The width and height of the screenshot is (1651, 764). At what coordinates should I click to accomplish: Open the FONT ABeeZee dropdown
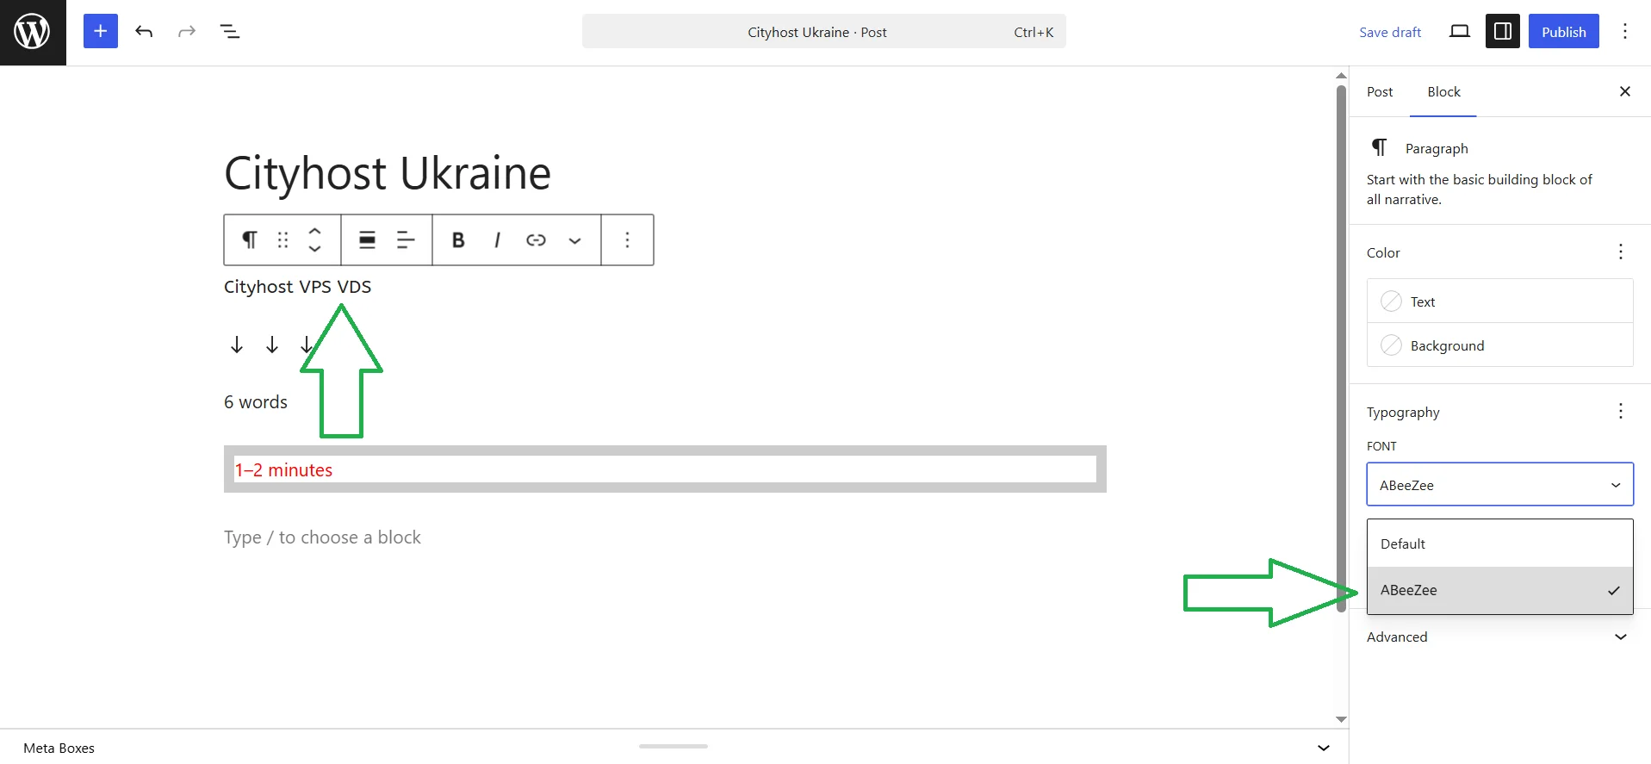coord(1499,484)
